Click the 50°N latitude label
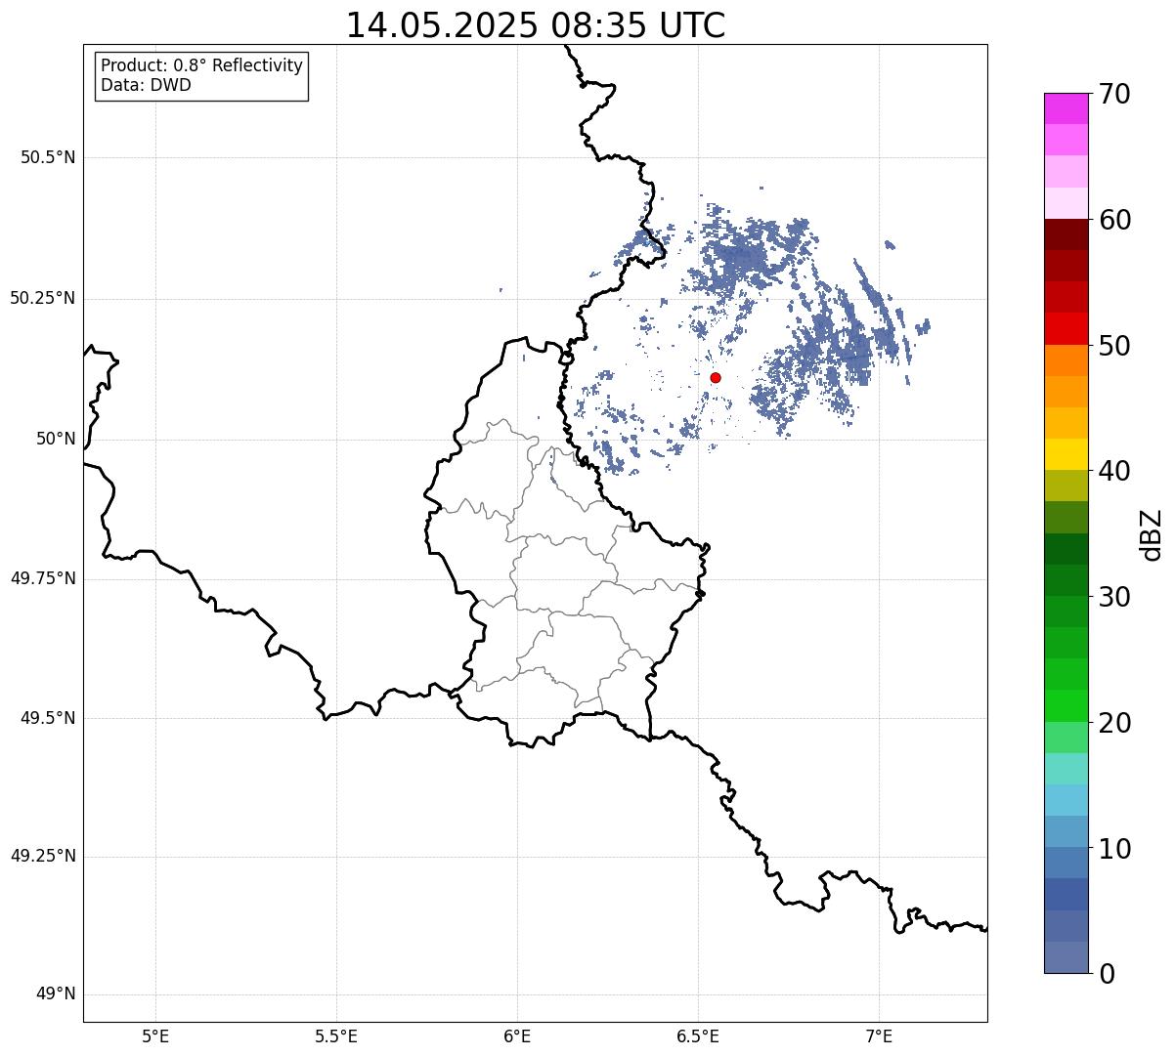1175x1056 pixels. (x=56, y=439)
